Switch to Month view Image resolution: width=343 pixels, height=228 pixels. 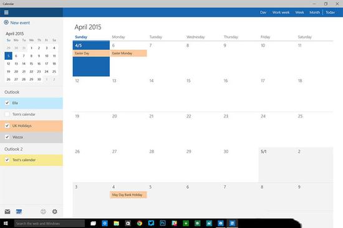pyautogui.click(x=314, y=12)
